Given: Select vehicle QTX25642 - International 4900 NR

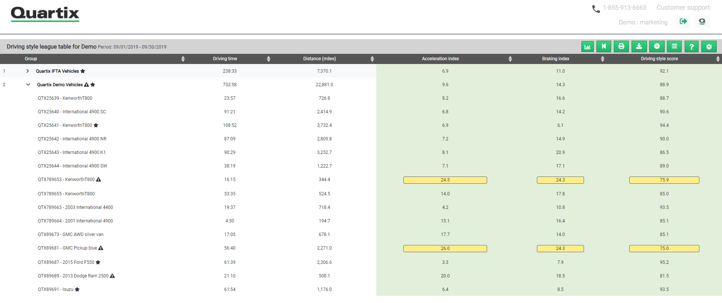Looking at the screenshot, I should pyautogui.click(x=72, y=139).
